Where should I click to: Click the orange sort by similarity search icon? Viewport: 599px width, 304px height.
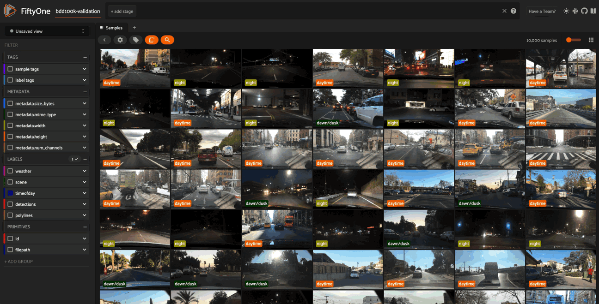tap(167, 40)
